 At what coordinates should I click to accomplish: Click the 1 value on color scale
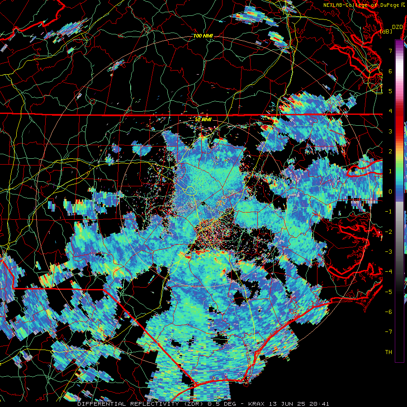pyautogui.click(x=390, y=171)
